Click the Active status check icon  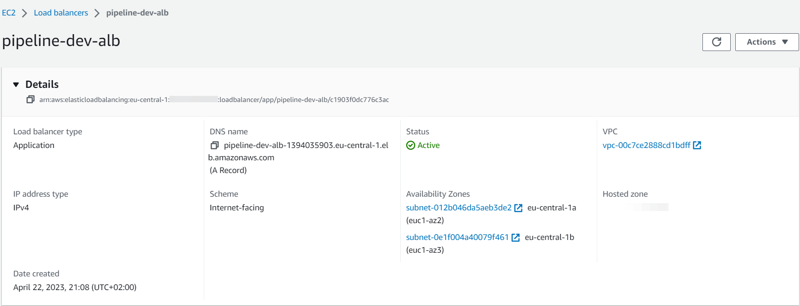pos(411,145)
